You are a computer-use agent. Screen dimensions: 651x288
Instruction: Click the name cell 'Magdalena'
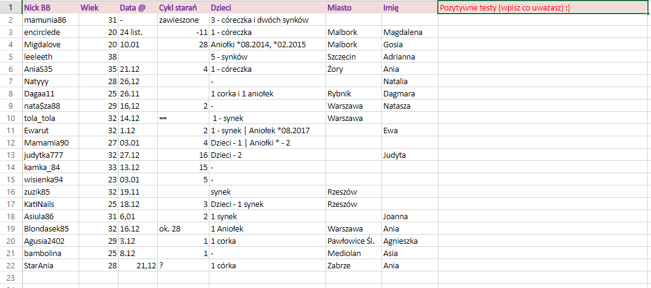pos(408,32)
